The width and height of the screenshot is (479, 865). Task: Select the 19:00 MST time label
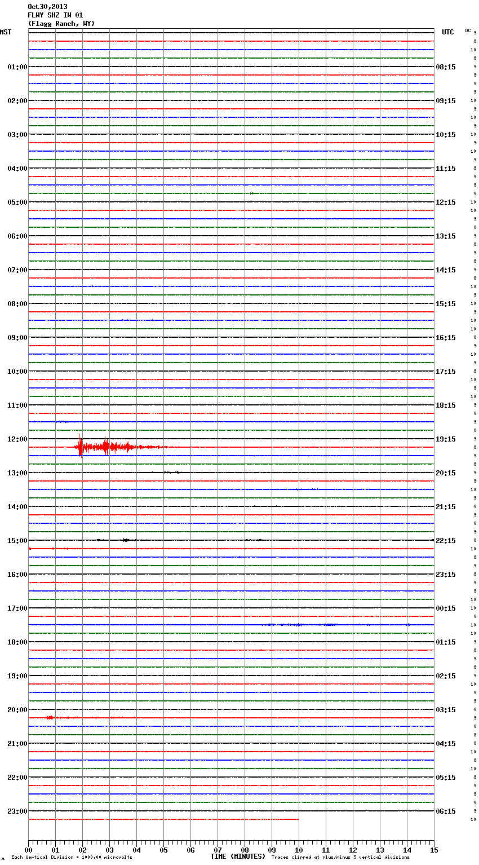tap(17, 676)
